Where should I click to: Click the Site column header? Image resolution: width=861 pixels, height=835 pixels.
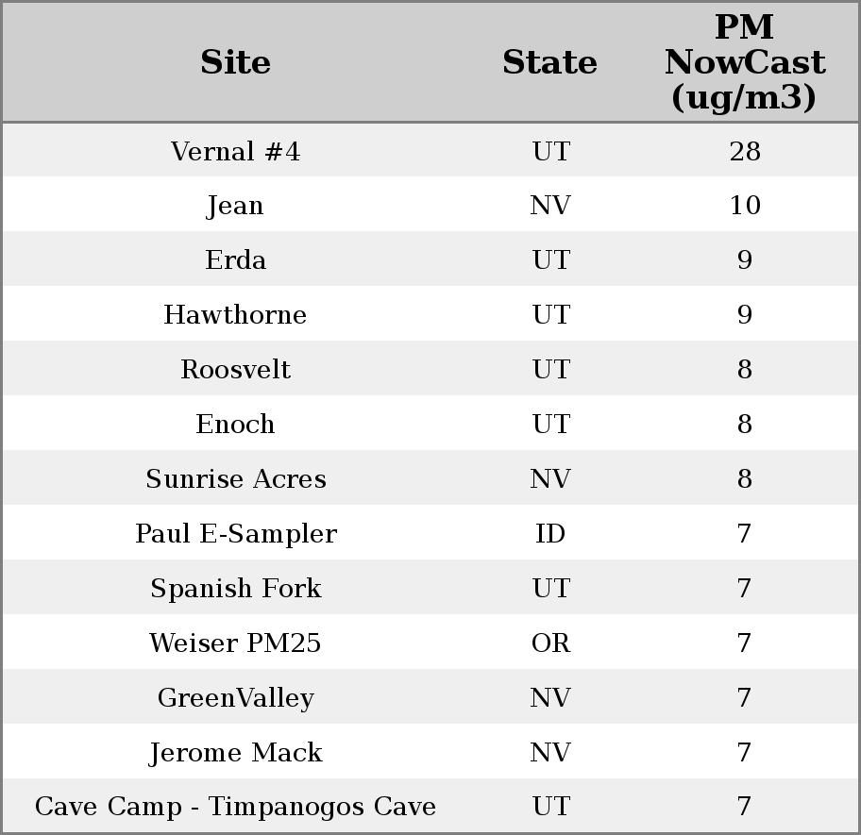pos(235,63)
